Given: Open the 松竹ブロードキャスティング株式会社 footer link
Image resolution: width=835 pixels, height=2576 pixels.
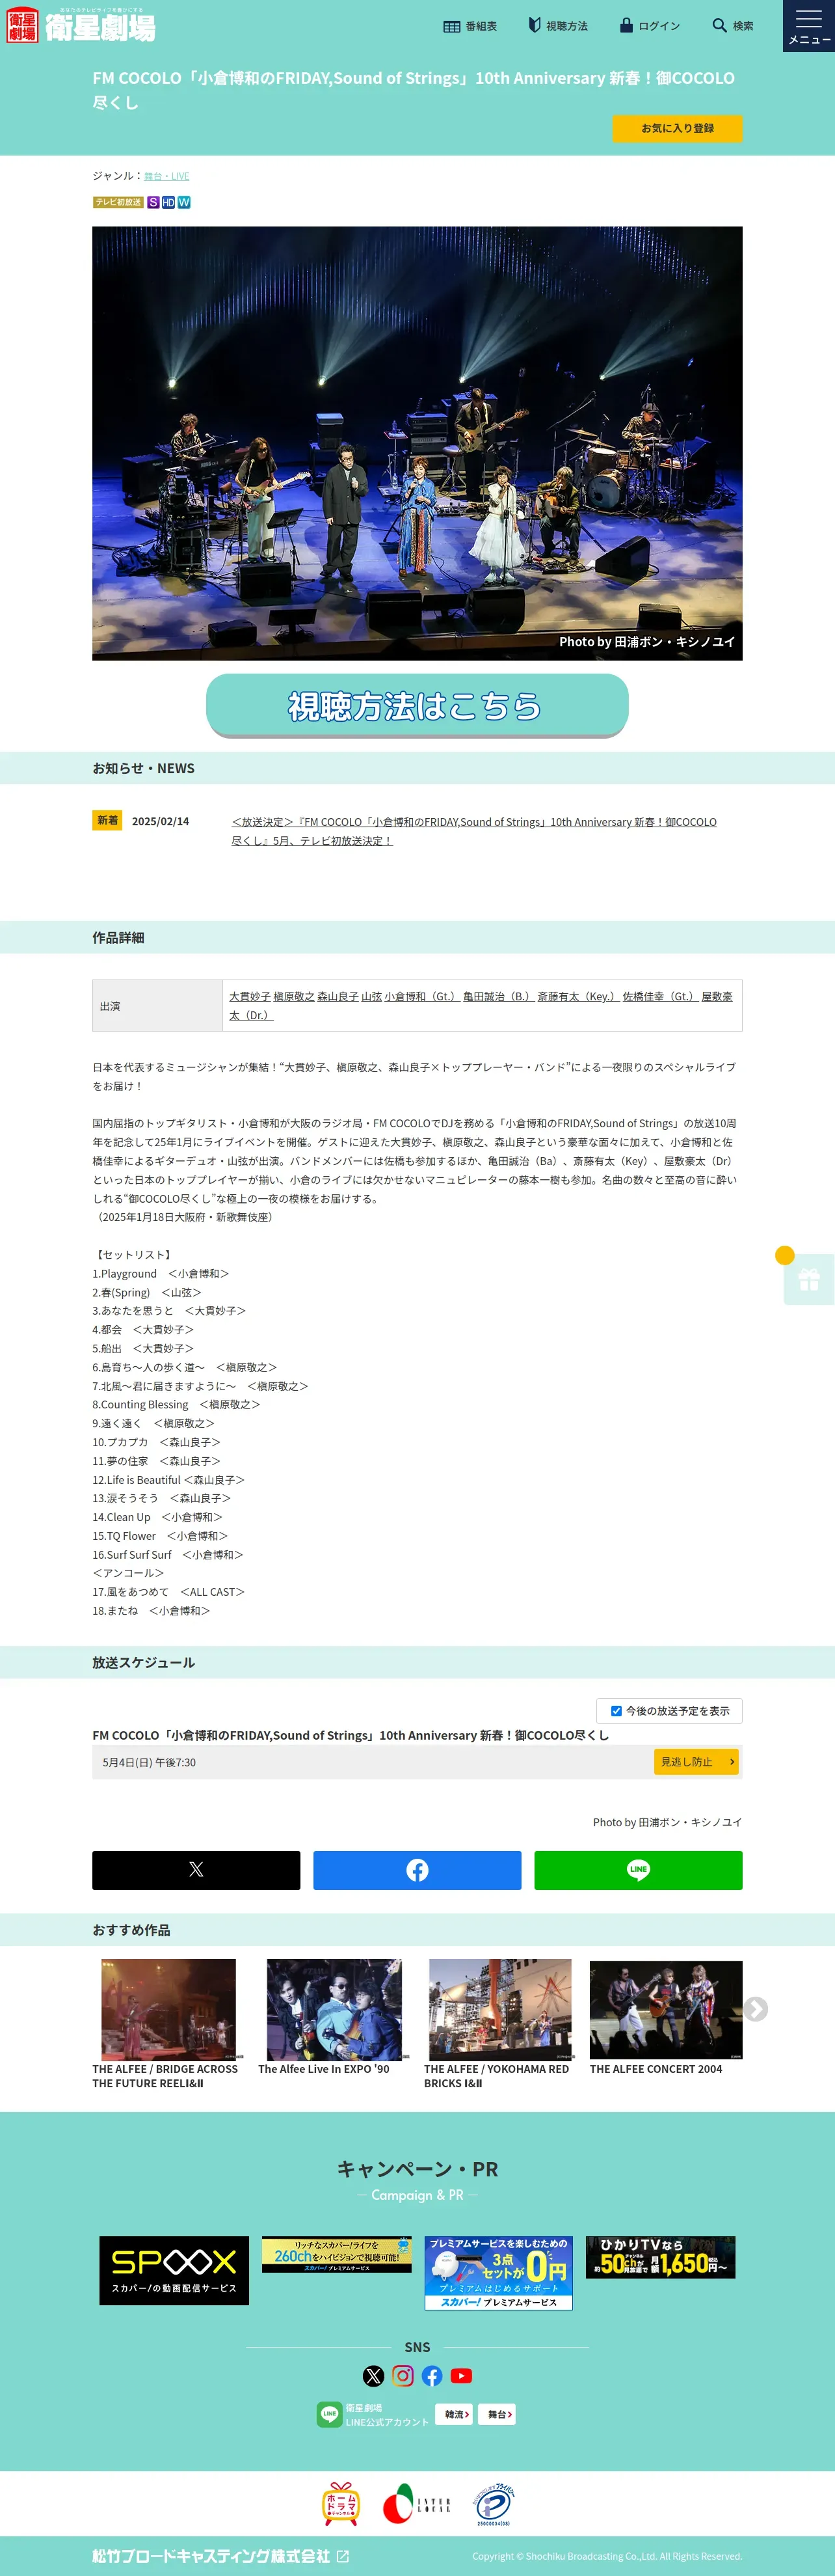Looking at the screenshot, I should 211,2556.
